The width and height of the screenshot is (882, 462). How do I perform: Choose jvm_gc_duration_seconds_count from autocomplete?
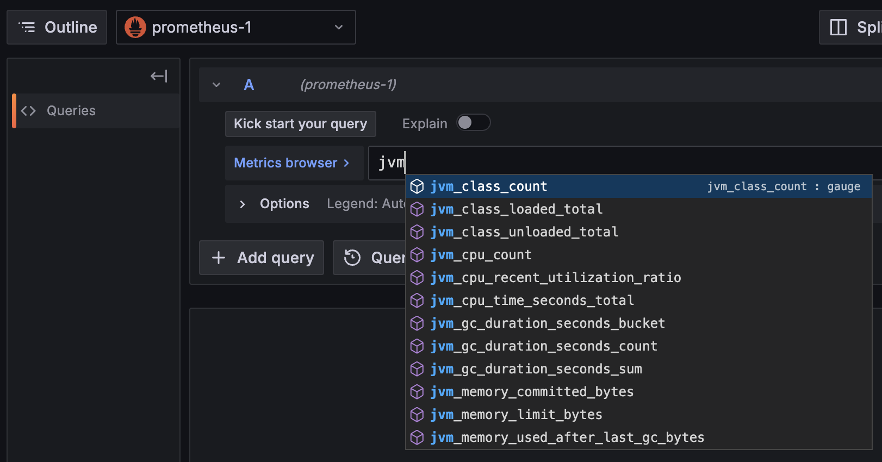tap(639, 346)
